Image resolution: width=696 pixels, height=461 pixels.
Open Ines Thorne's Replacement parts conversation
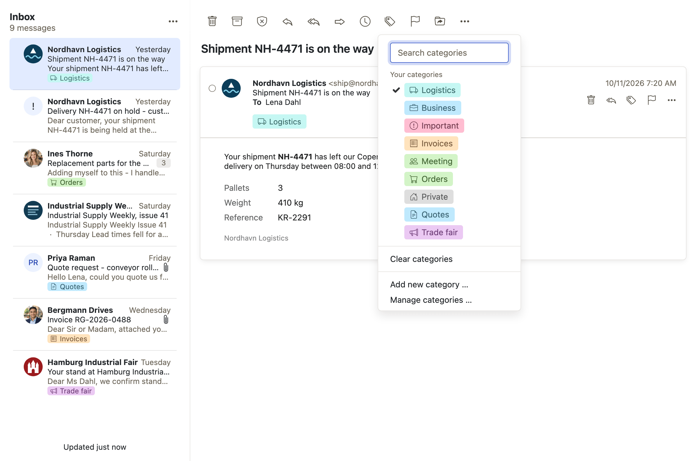click(x=95, y=168)
